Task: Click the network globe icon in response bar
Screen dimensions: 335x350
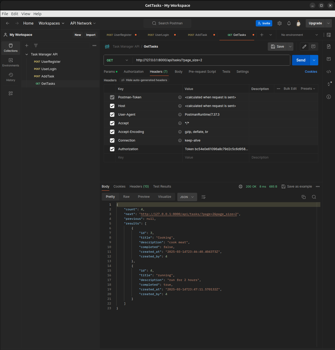Action: [x=241, y=187]
